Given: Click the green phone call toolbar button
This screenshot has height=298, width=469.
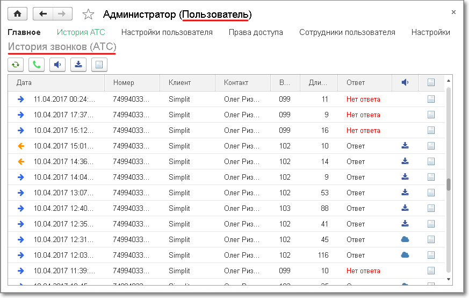Looking at the screenshot, I should pos(37,65).
